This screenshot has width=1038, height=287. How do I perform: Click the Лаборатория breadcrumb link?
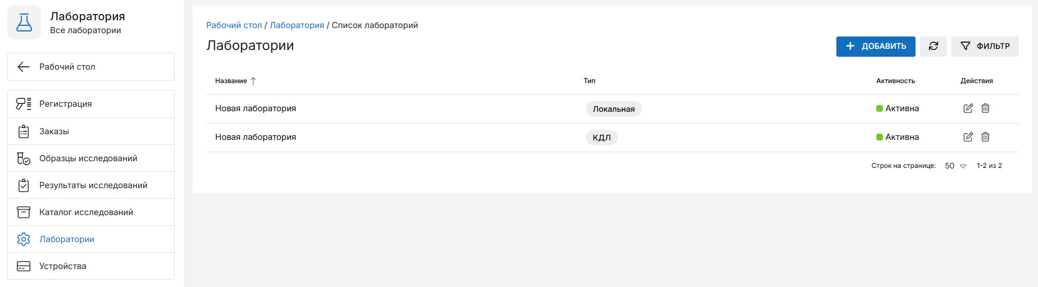point(297,25)
